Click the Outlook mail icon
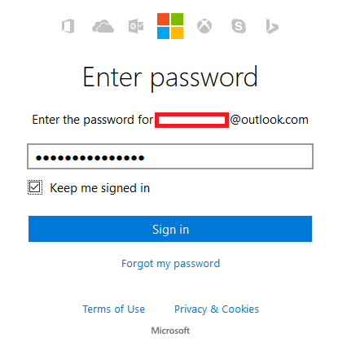 (x=136, y=26)
